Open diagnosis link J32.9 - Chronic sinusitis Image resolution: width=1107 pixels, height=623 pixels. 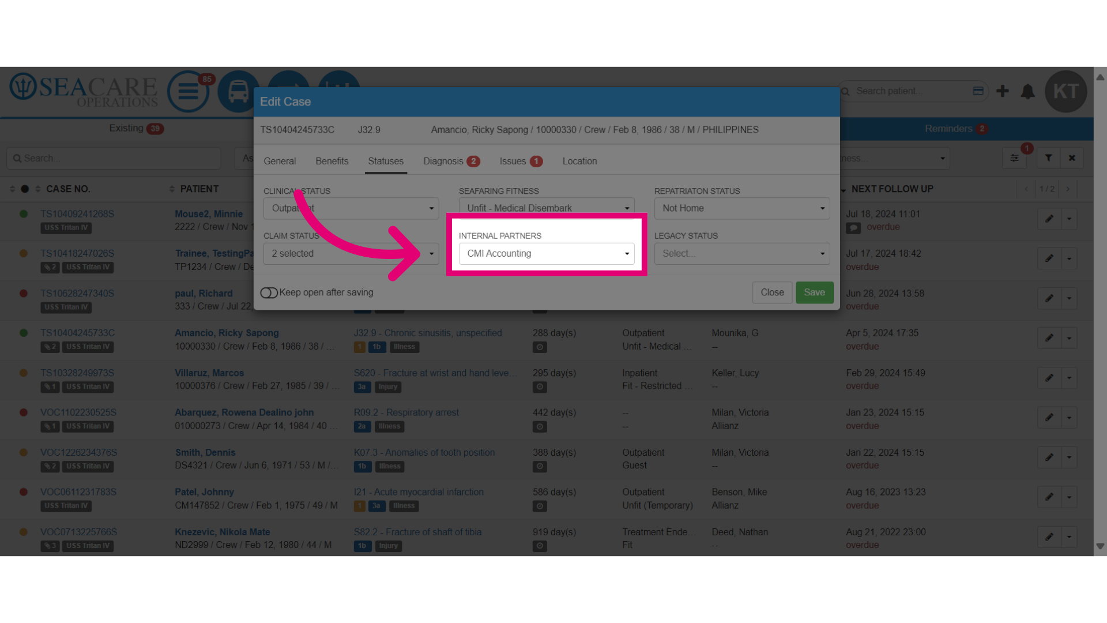[x=428, y=333]
